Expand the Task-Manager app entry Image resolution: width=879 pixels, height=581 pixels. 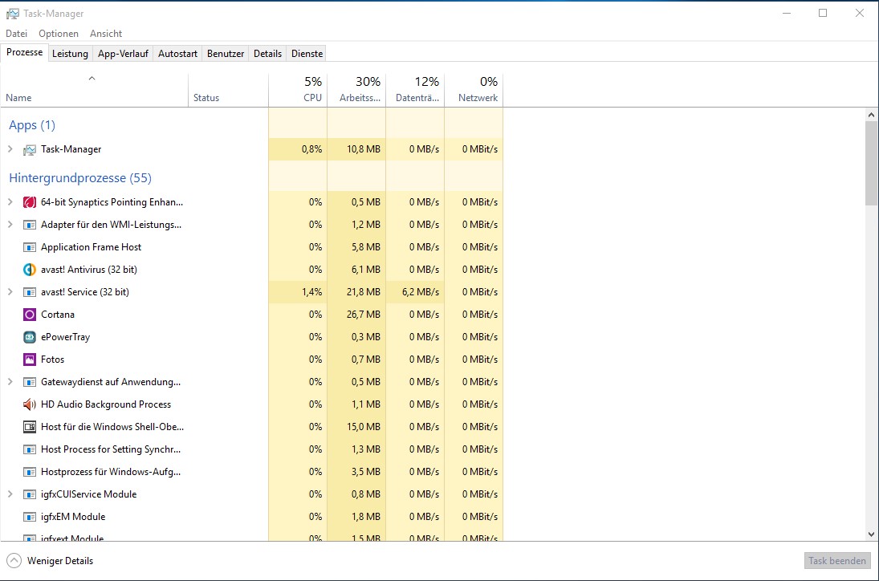coord(10,149)
